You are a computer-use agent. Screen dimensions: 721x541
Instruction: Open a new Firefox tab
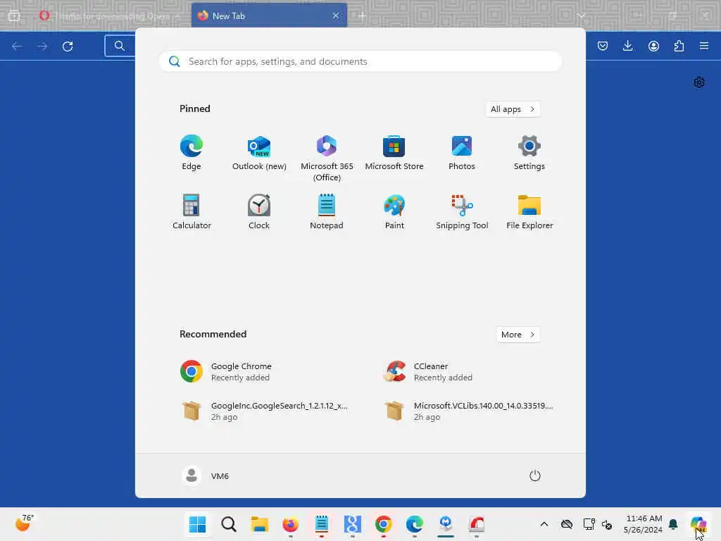362,15
